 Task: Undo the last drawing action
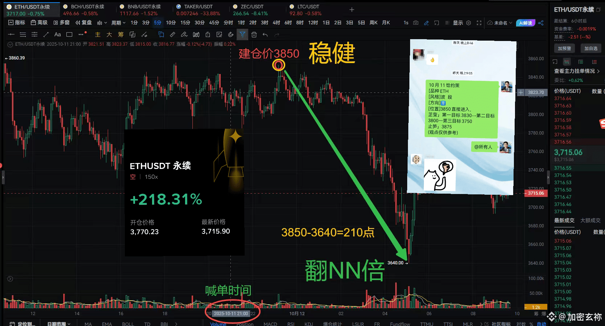click(265, 34)
